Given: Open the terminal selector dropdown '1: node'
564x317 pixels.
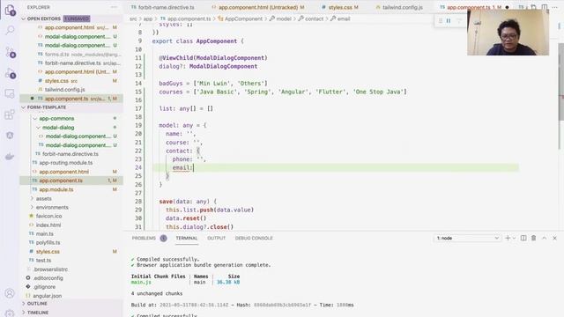Looking at the screenshot, I should click(x=467, y=238).
